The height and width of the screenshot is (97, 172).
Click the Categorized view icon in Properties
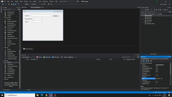(142, 61)
